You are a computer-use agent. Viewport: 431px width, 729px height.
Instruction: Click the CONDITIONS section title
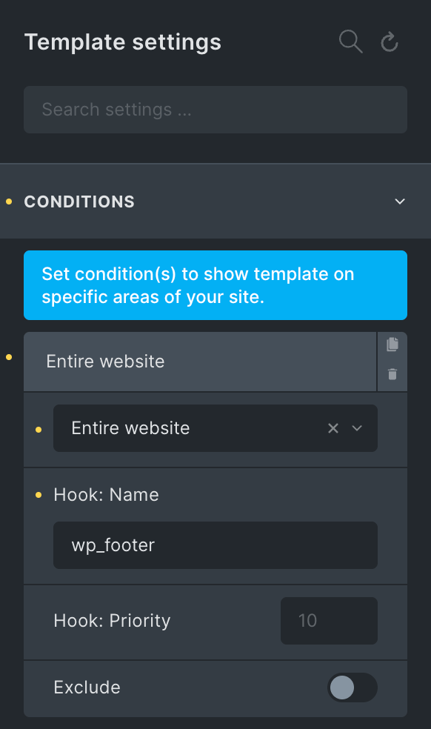coord(79,202)
